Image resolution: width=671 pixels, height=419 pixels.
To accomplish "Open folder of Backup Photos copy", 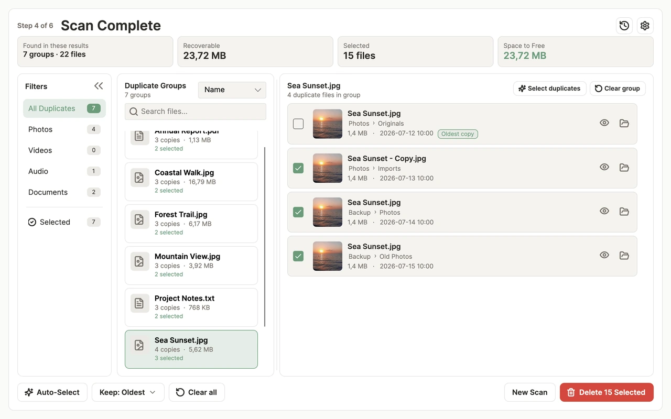I will [x=624, y=211].
